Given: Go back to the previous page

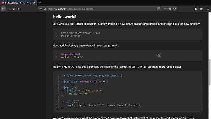Looking at the screenshot, I should click(3, 9).
